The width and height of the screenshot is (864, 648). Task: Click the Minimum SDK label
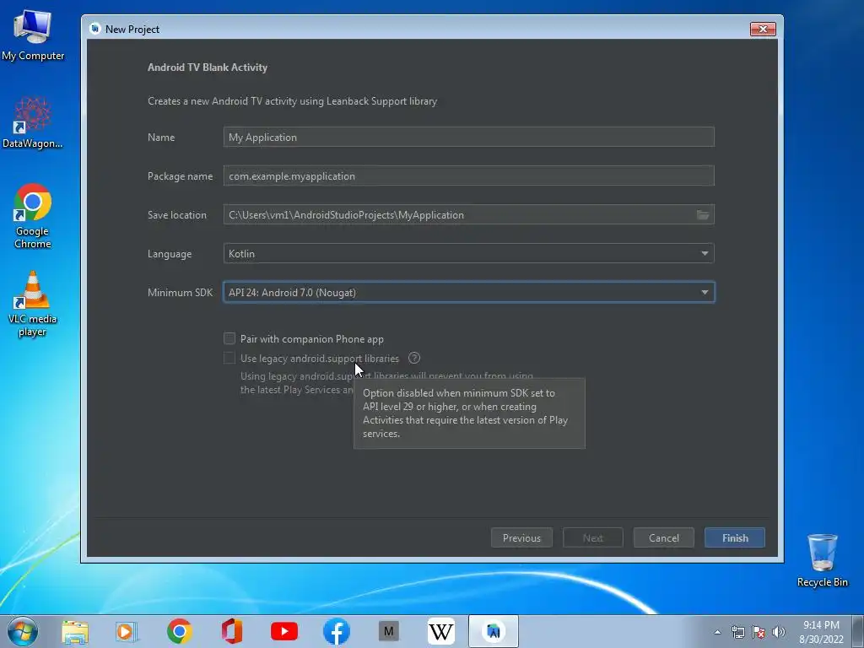point(180,293)
